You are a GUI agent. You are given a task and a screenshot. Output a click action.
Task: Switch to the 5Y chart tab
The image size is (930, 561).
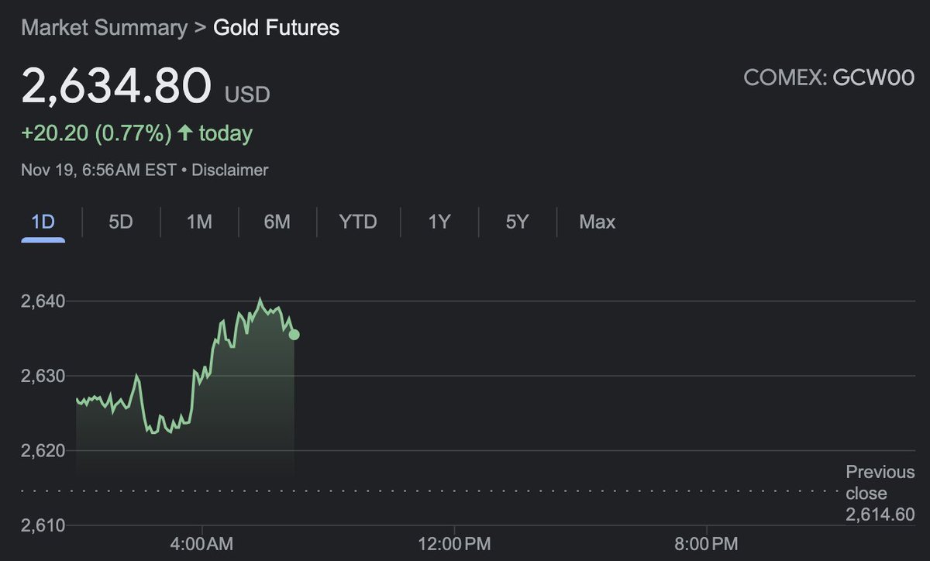(x=517, y=222)
